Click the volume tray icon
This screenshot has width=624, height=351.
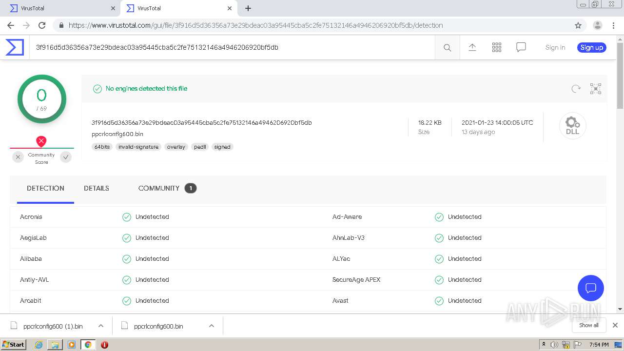click(554, 345)
